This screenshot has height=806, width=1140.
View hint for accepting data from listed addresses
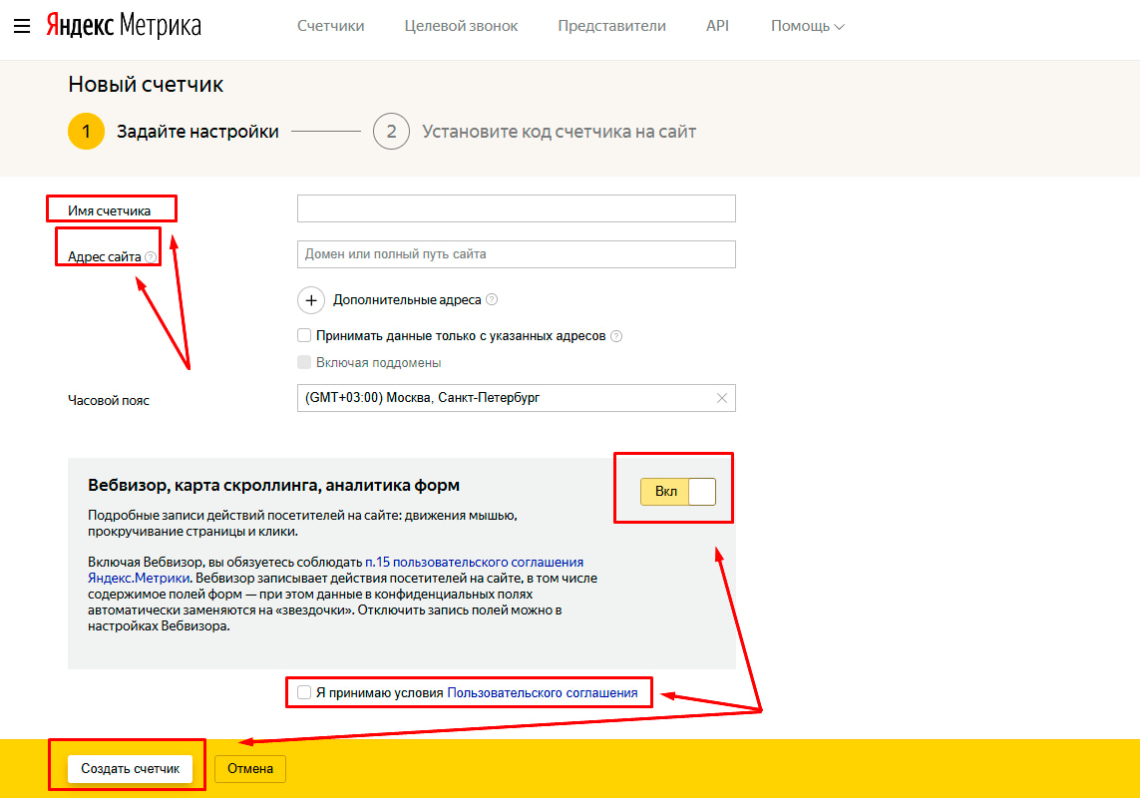click(x=616, y=336)
